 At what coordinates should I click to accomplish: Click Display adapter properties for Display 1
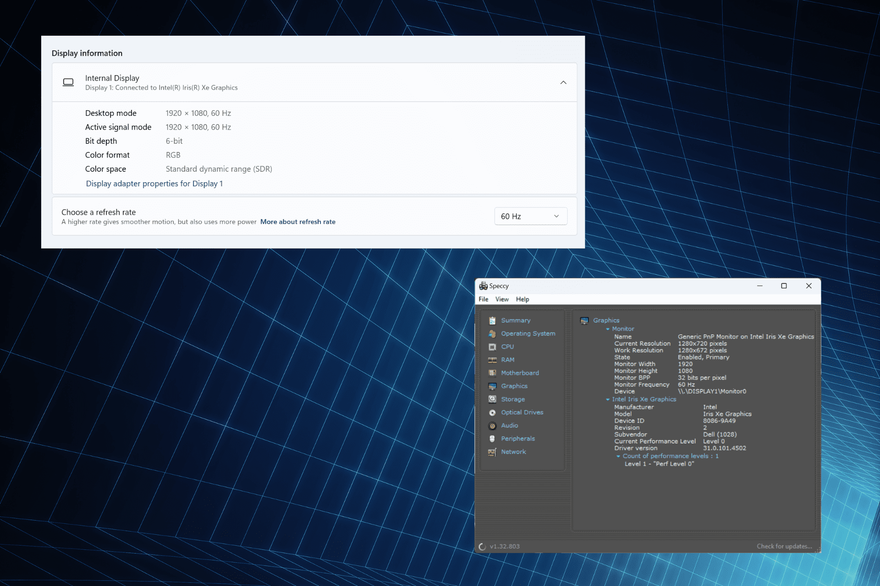coord(154,183)
